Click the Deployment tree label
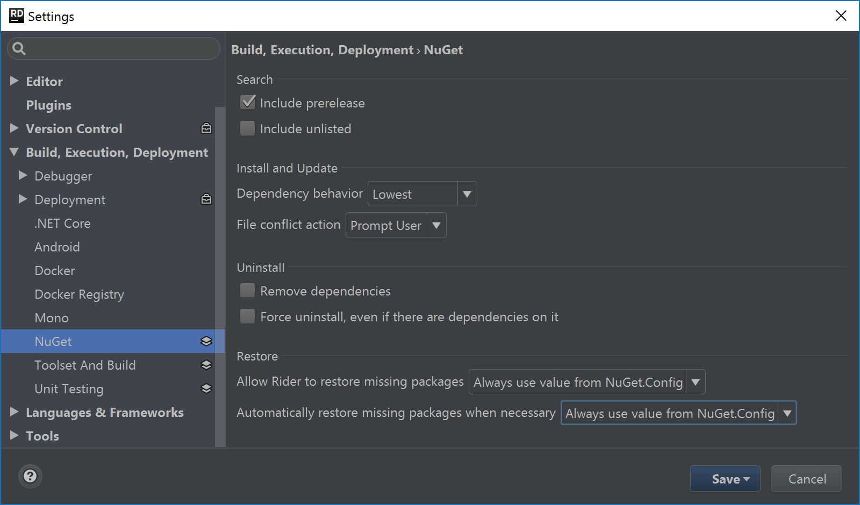This screenshot has height=505, width=860. click(x=70, y=199)
